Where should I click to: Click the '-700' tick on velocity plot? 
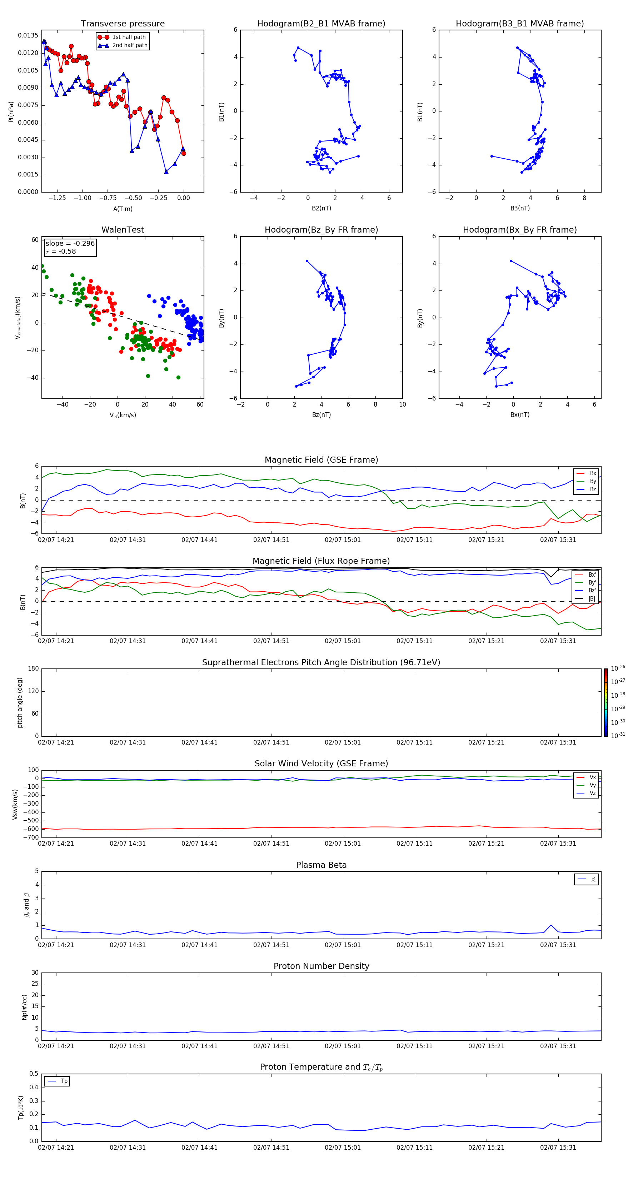31,837
